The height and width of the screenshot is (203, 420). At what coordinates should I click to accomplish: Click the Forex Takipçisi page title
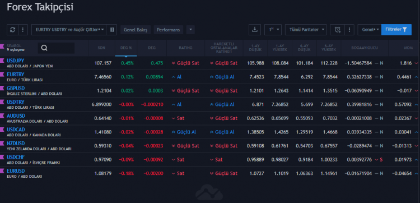click(40, 7)
